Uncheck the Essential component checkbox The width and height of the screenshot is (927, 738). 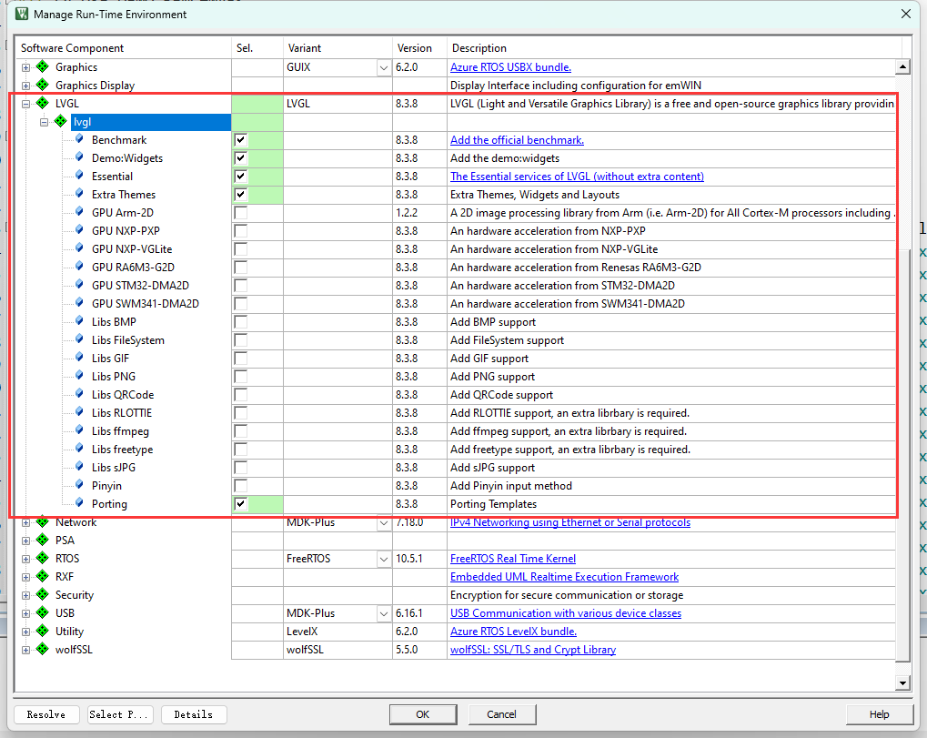pyautogui.click(x=240, y=177)
